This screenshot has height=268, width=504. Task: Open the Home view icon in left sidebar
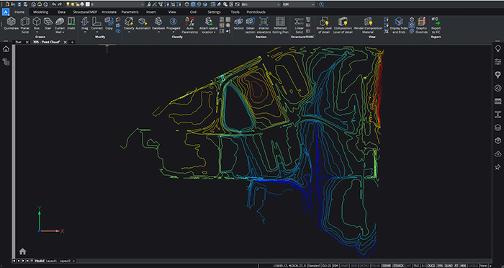[6, 49]
